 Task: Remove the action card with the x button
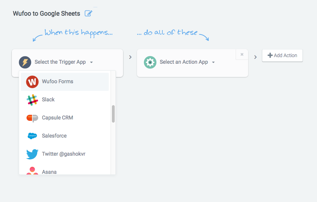point(242,54)
